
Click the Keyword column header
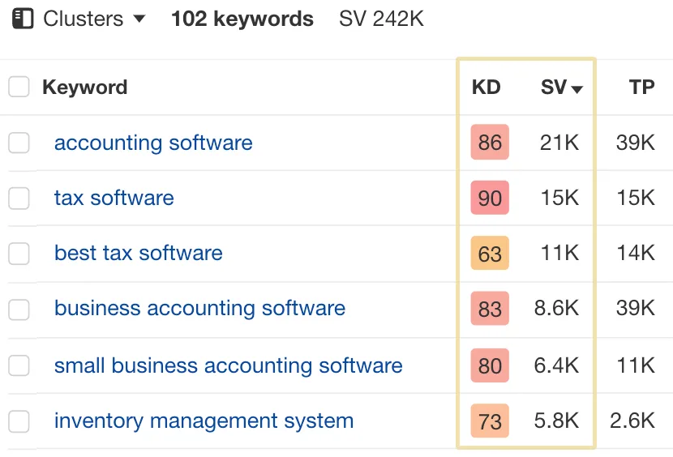(x=85, y=88)
